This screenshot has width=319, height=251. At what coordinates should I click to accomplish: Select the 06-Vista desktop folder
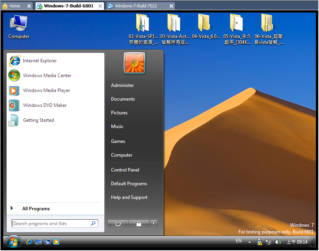click(x=269, y=29)
